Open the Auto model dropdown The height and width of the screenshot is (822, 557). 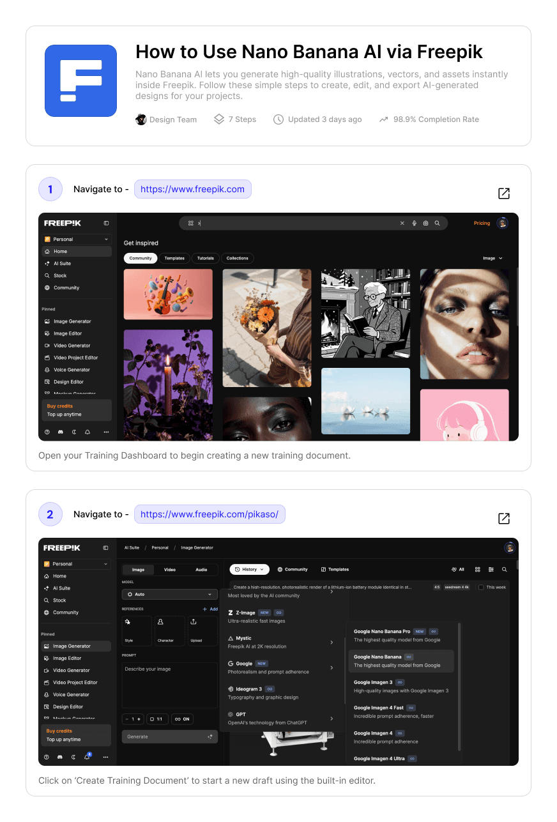pyautogui.click(x=170, y=594)
